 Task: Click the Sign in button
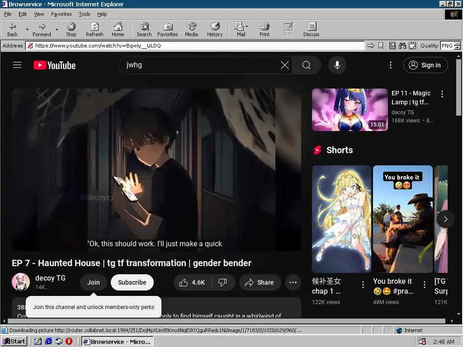[425, 65]
